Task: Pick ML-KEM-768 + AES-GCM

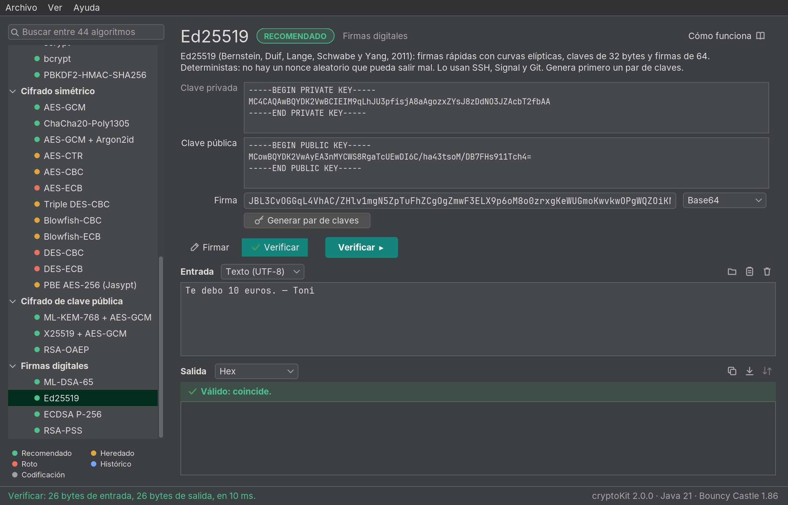Action: click(x=83, y=317)
